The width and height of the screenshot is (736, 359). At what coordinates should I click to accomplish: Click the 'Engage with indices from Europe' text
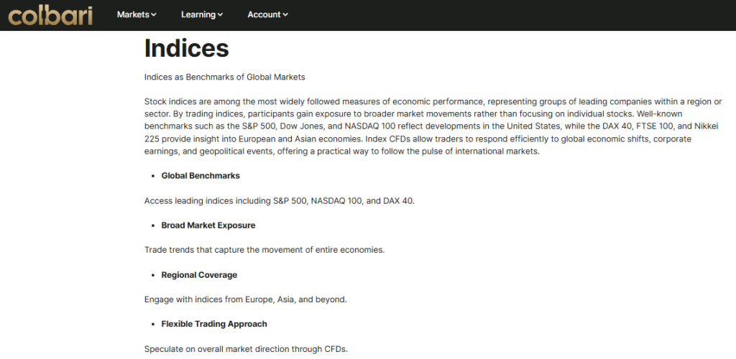click(246, 299)
